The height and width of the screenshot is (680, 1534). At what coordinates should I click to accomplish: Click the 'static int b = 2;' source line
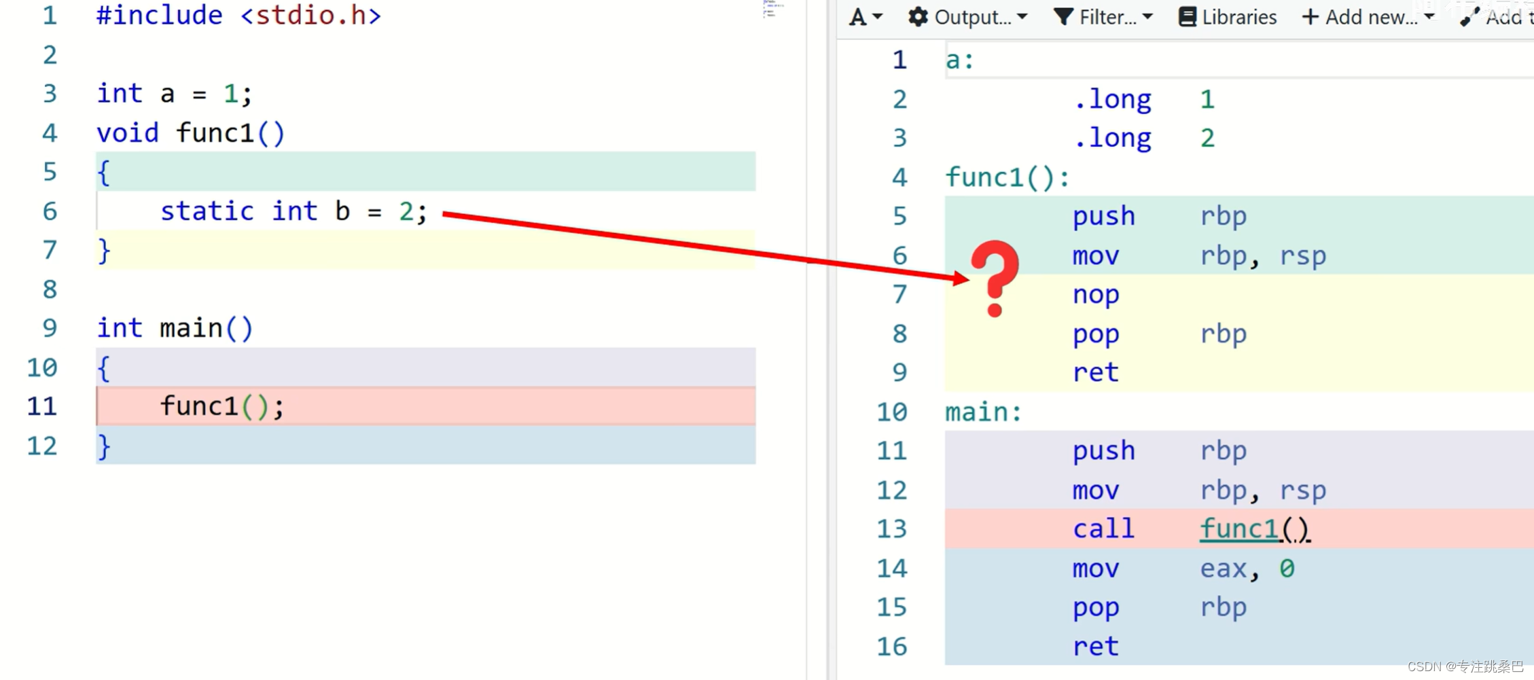[293, 211]
